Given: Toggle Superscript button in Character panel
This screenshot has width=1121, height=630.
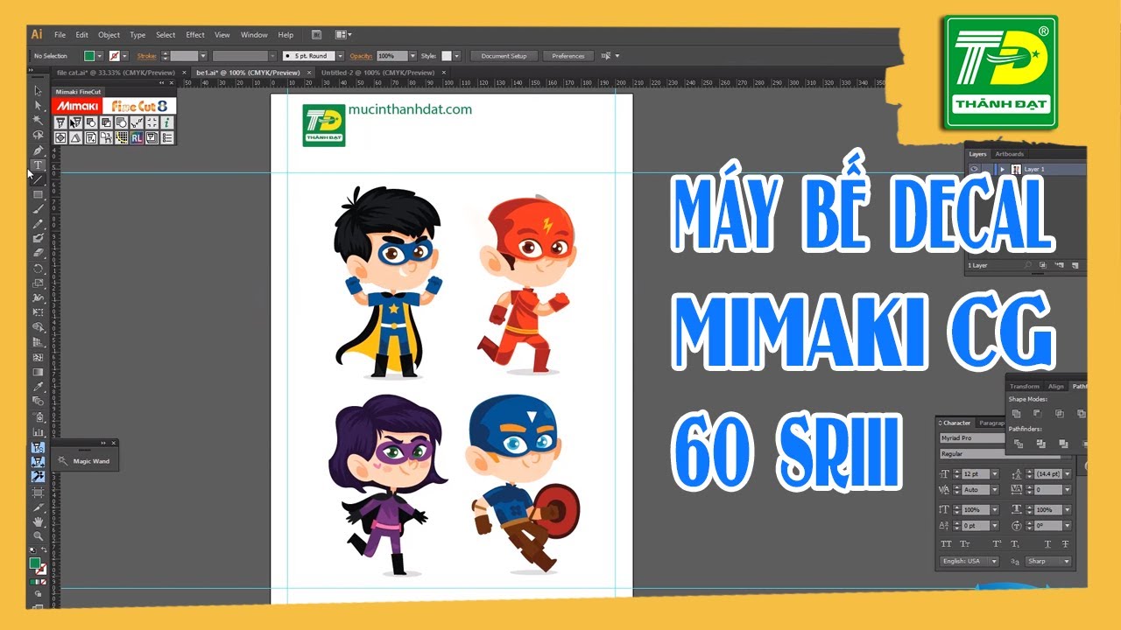Looking at the screenshot, I should 997,543.
